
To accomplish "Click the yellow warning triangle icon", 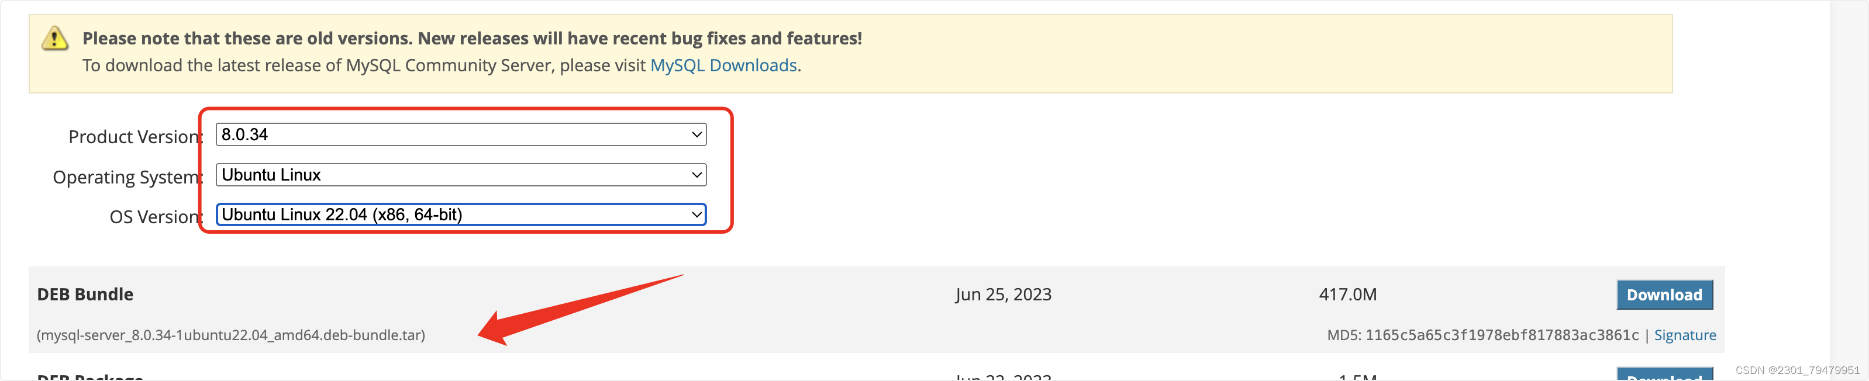I will click(x=55, y=39).
